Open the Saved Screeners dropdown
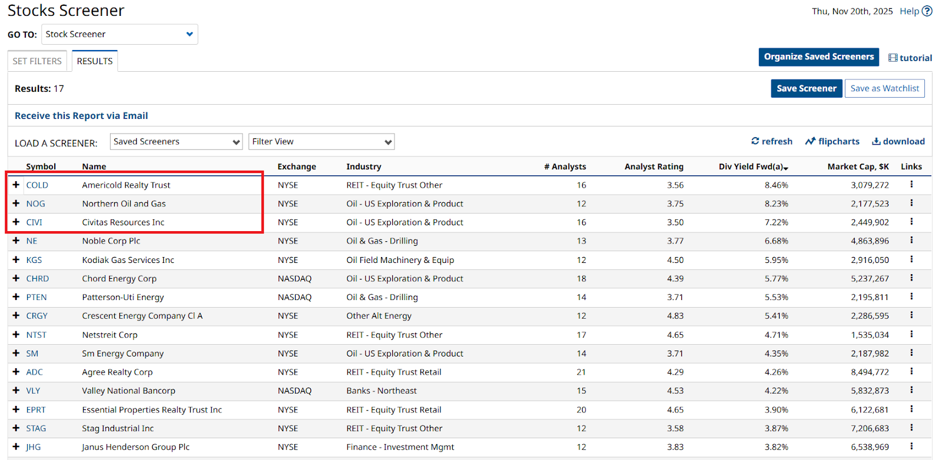The width and height of the screenshot is (942, 460). (x=176, y=142)
